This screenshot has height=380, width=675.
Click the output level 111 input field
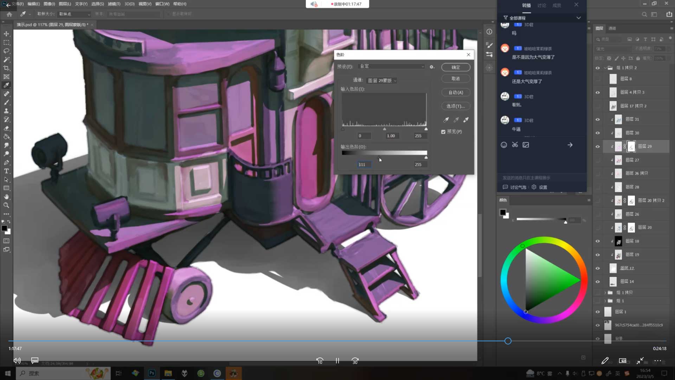(364, 165)
